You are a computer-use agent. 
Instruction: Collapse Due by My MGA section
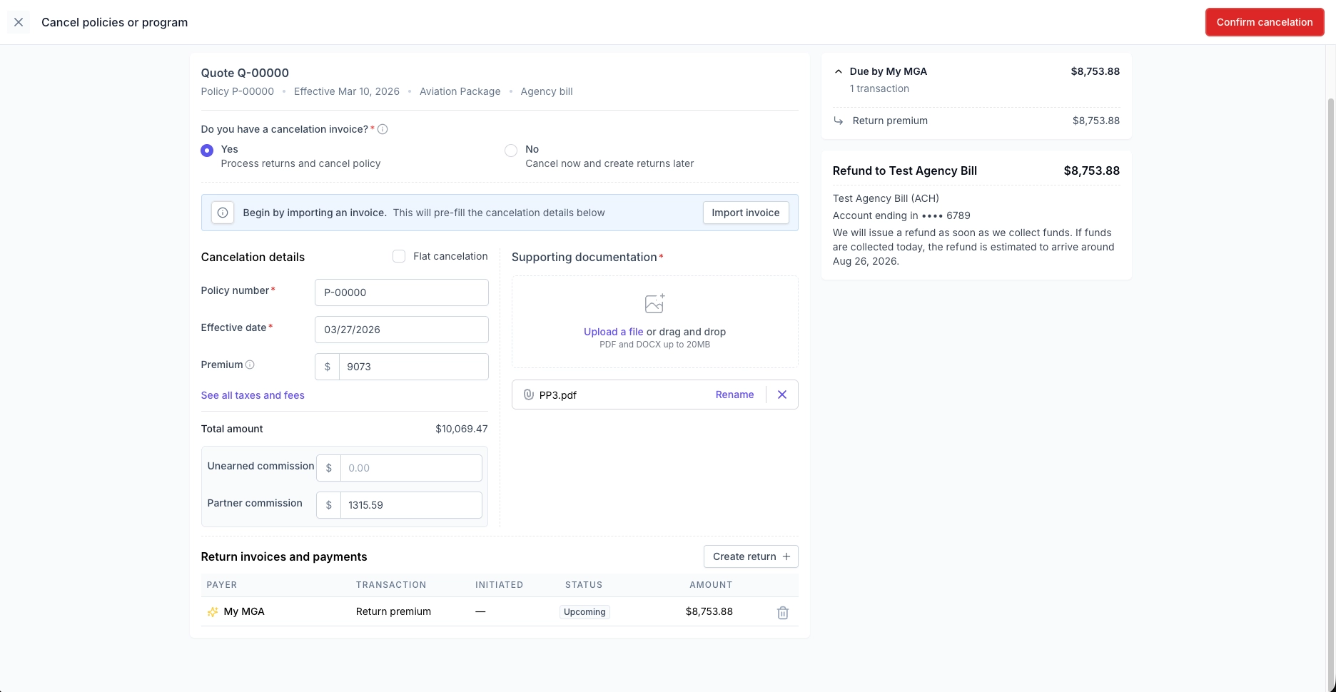pos(838,71)
